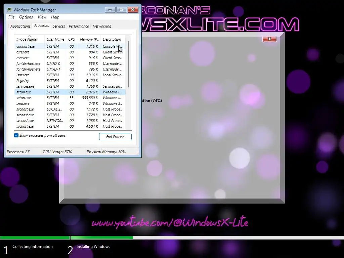Screen dimensions: 344x258
Task: Close the Windows Task Manager window
Action: [133, 10]
